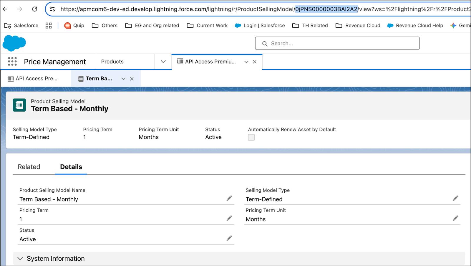Open the Gemini bookmark
The width and height of the screenshot is (471, 266).
[x=460, y=26]
